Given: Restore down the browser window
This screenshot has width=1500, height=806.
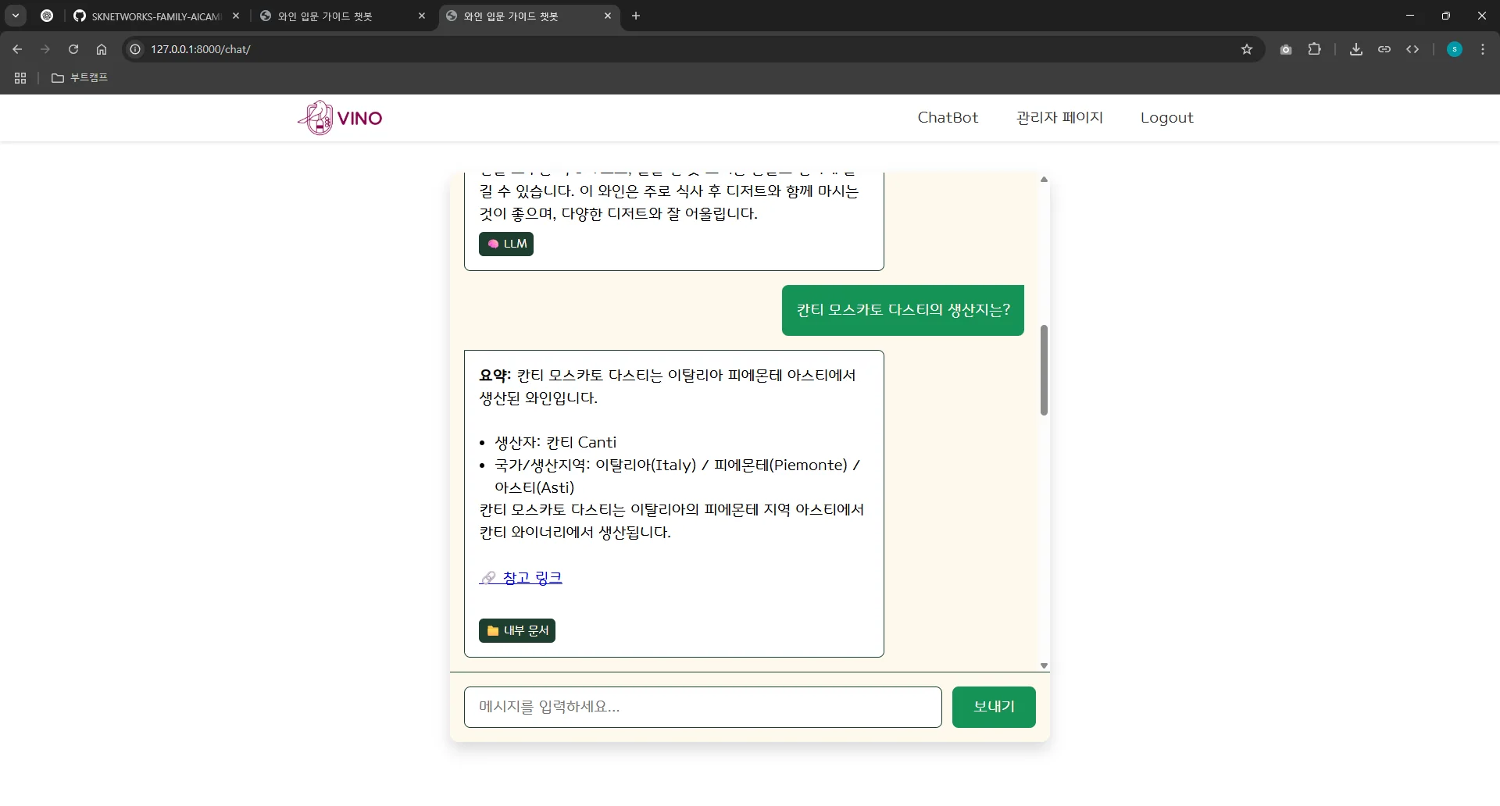Looking at the screenshot, I should pyautogui.click(x=1446, y=16).
